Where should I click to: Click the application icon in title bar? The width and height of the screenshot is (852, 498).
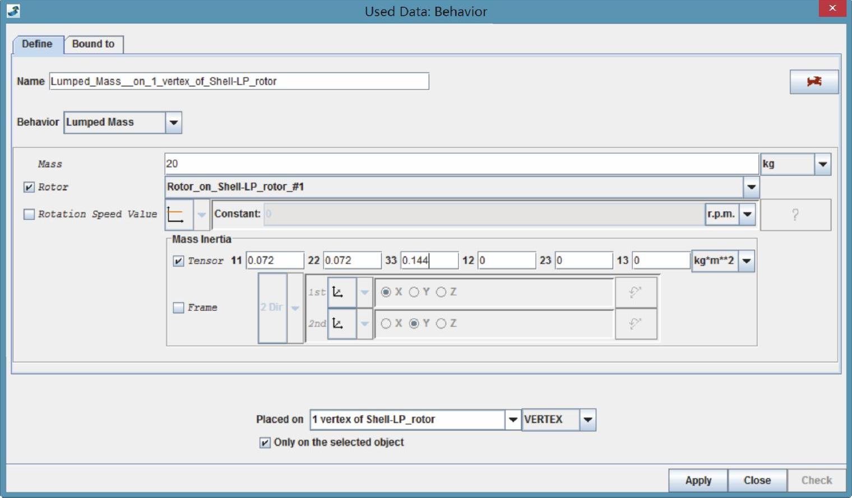tap(13, 11)
